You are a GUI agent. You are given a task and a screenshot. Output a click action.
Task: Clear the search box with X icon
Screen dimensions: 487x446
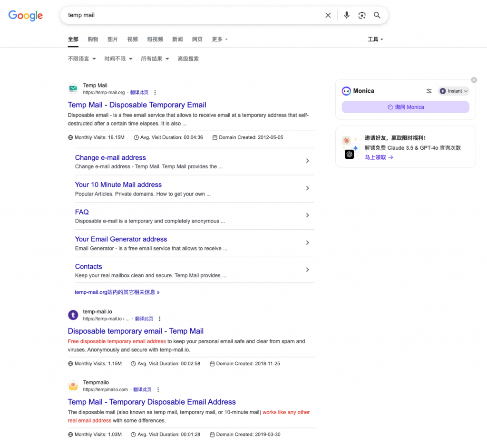[328, 15]
